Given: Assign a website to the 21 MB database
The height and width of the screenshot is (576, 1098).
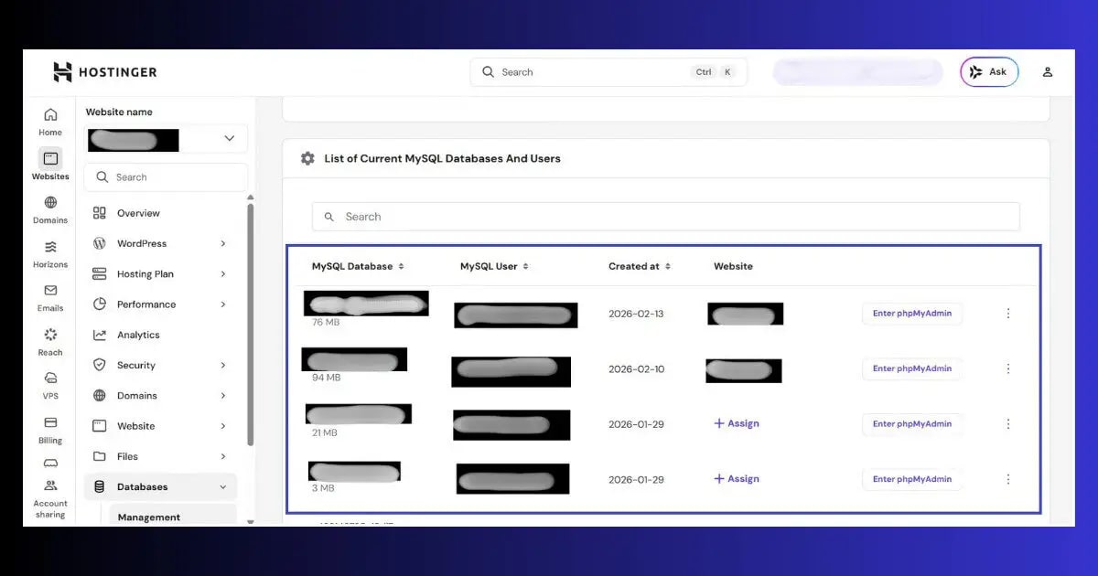Looking at the screenshot, I should point(737,423).
